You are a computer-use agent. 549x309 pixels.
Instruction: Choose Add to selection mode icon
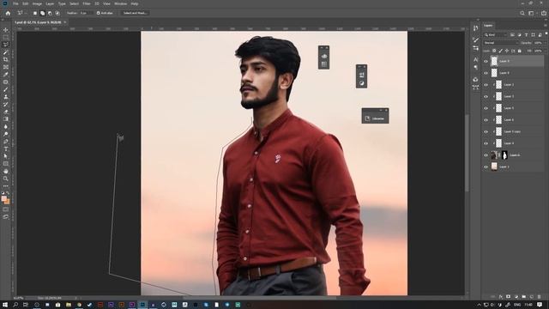click(x=42, y=13)
